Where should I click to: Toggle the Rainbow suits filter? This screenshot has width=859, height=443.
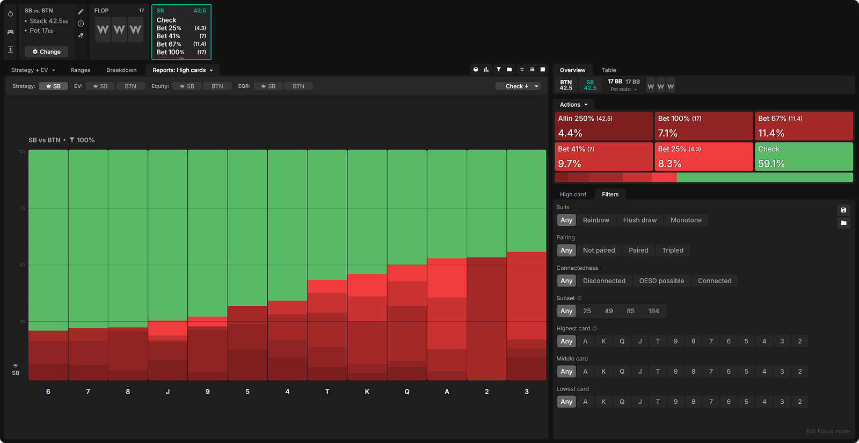click(596, 220)
